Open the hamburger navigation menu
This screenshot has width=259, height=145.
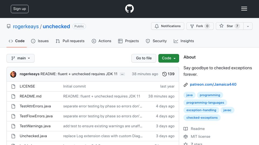click(244, 9)
